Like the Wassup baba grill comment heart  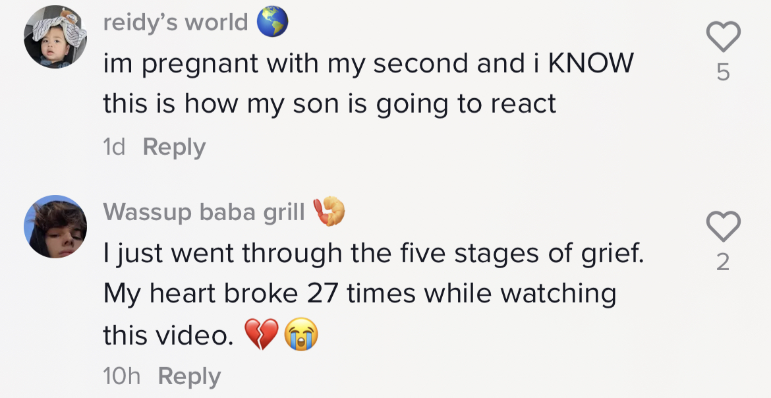(x=723, y=228)
